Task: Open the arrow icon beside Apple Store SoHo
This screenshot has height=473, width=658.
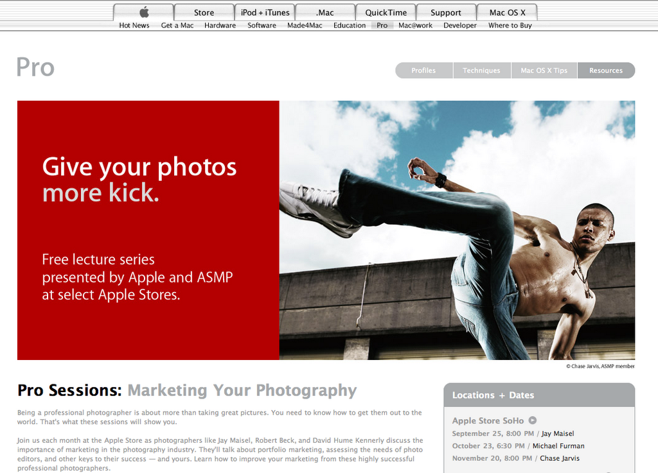Action: [x=533, y=420]
